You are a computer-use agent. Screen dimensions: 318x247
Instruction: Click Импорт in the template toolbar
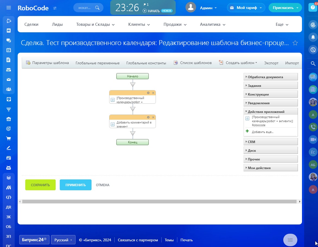292,63
